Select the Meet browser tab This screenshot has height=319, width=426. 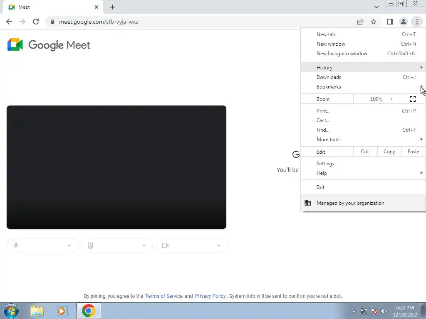coord(53,7)
